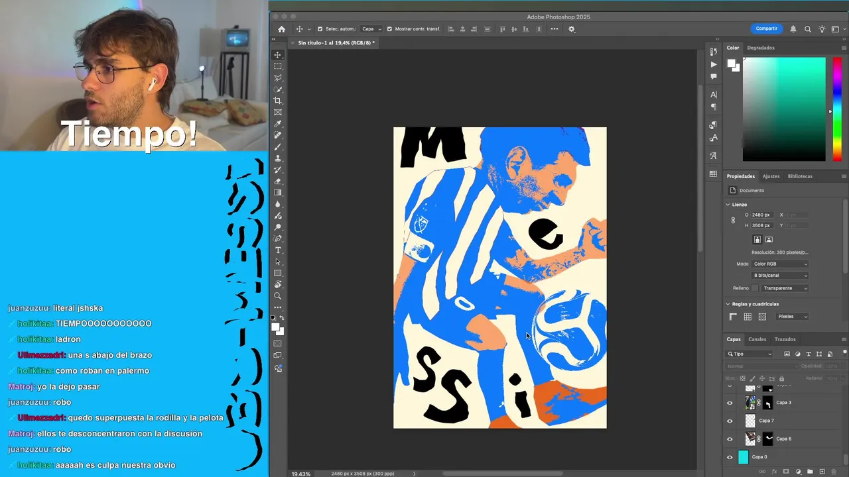Toggle the Mostrar contr. transf. checkbox
Viewport: 849px width, 477px height.
pos(389,29)
